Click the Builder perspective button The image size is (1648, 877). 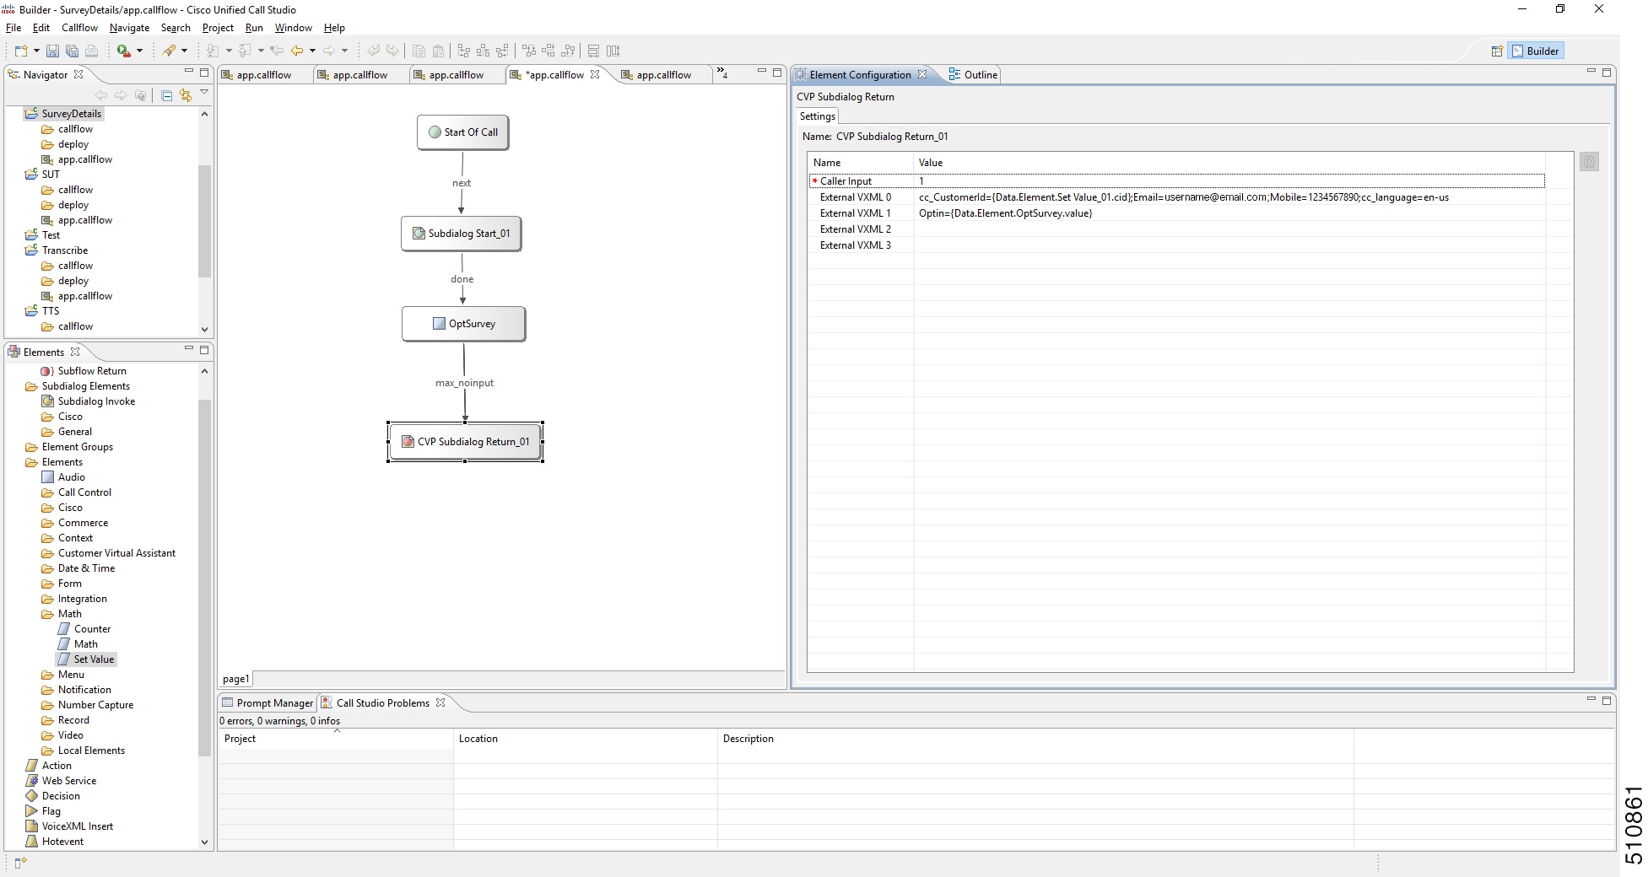click(1536, 51)
